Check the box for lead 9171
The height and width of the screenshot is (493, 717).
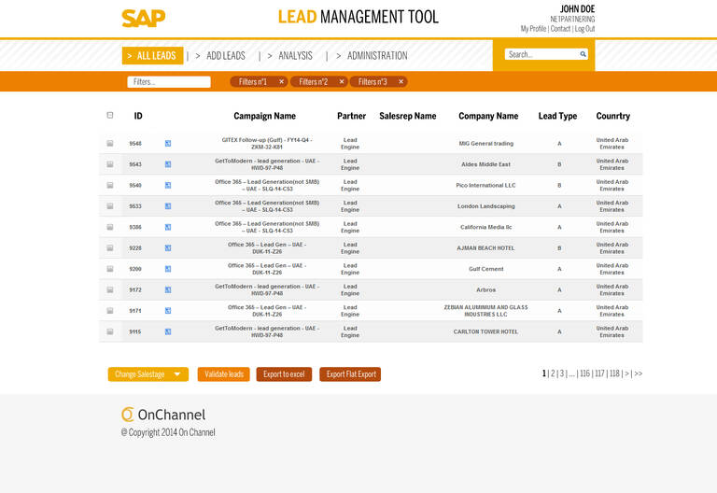[110, 311]
